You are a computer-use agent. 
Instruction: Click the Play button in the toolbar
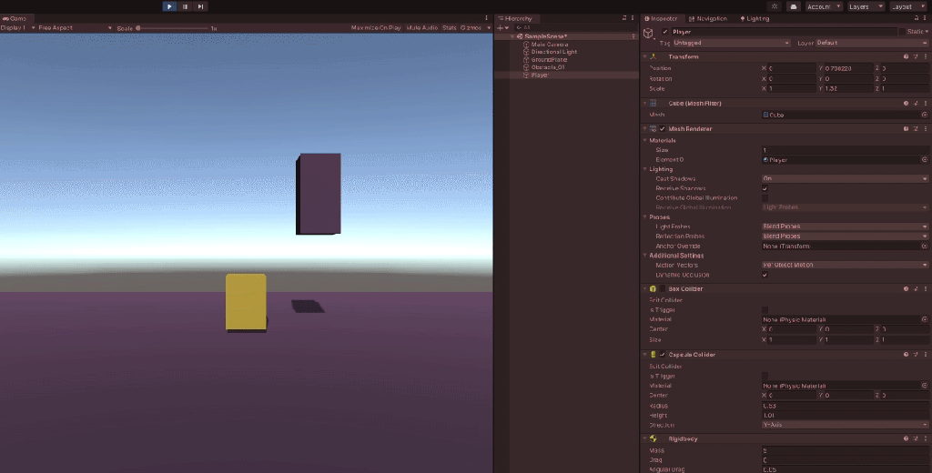pyautogui.click(x=169, y=6)
